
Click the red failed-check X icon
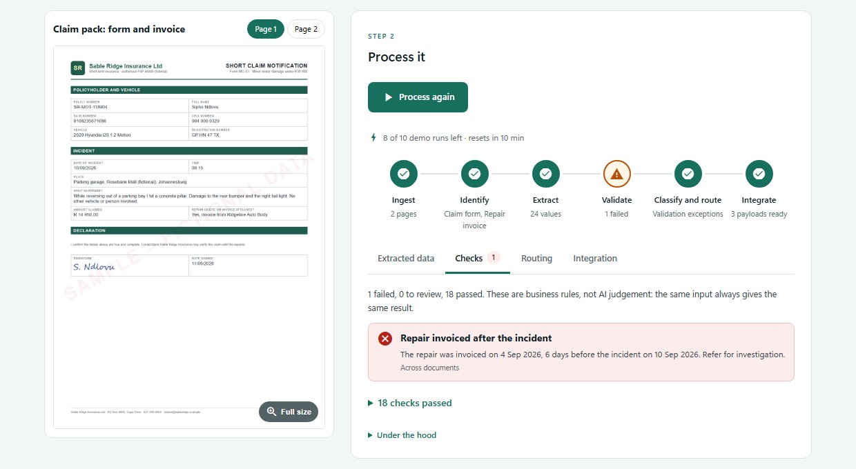point(385,339)
